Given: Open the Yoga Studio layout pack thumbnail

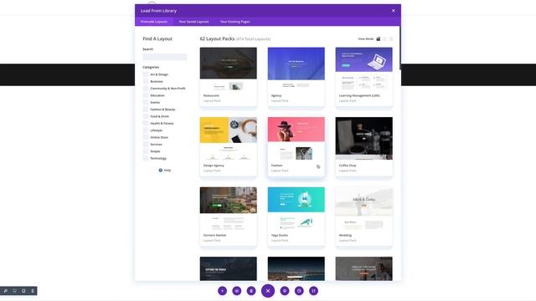Looking at the screenshot, I should 296,209.
